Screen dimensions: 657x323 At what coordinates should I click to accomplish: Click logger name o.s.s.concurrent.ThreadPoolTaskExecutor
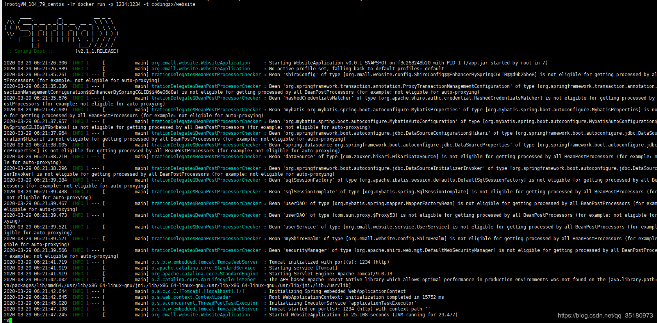[205, 303]
